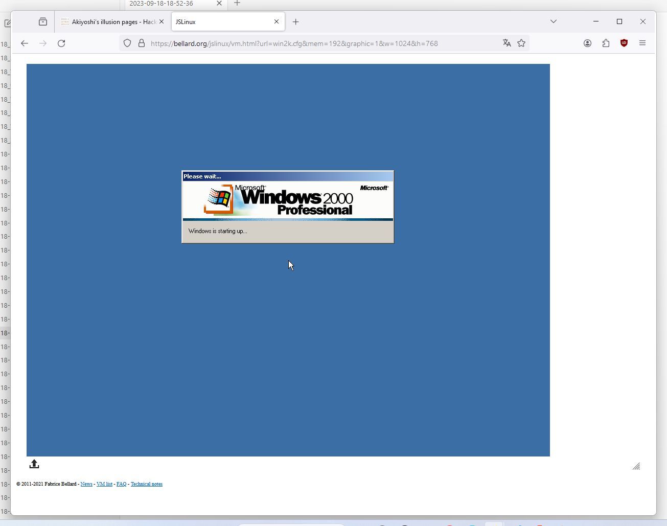Reload the JSLinux page
This screenshot has width=667, height=526.
coord(61,43)
